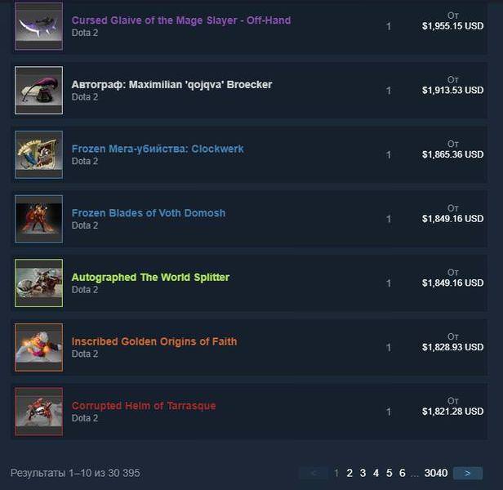
Task: Open Frozen Мега-убийства: Clockwerk listing
Action: pos(158,149)
